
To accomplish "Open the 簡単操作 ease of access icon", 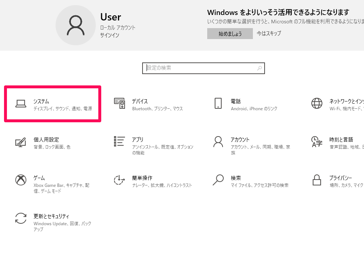I will pyautogui.click(x=120, y=180).
